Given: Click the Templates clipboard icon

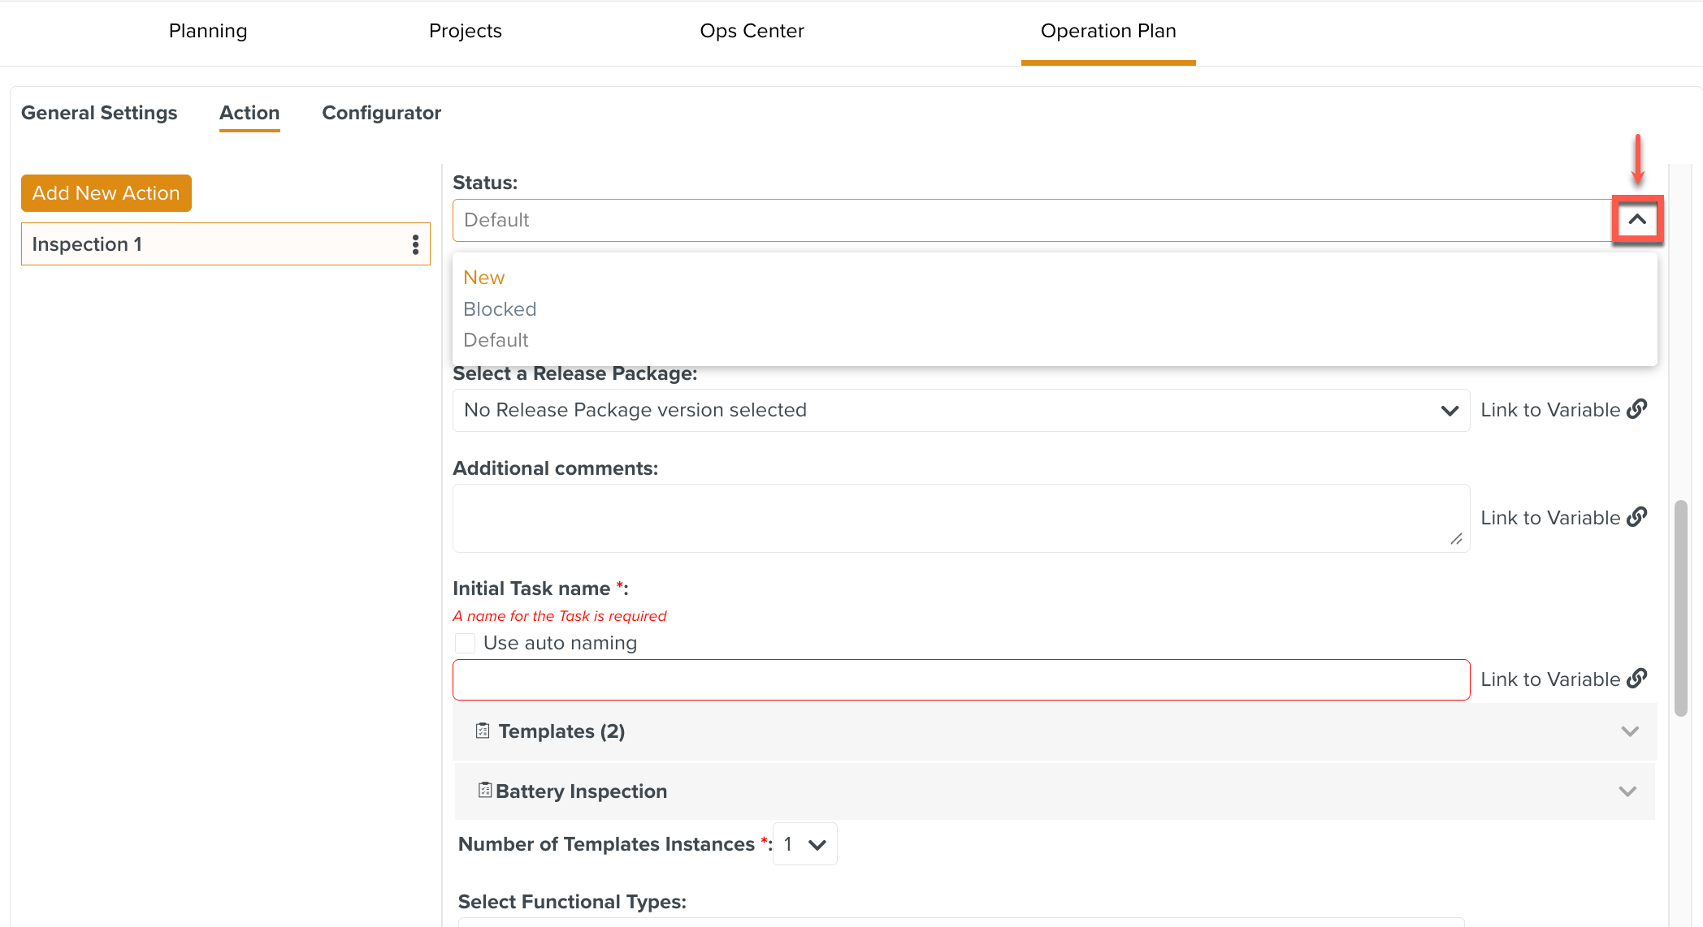Looking at the screenshot, I should click(483, 731).
